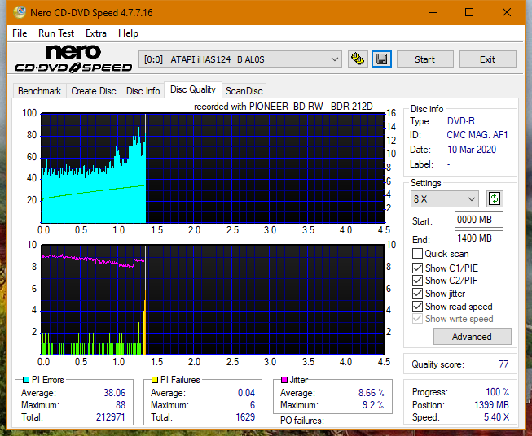The width and height of the screenshot is (532, 436).
Task: Maximize the Nero CD-DVD Speed window
Action: (469, 12)
